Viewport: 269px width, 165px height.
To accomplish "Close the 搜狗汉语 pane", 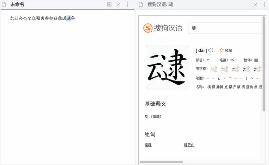I will click(x=255, y=5).
